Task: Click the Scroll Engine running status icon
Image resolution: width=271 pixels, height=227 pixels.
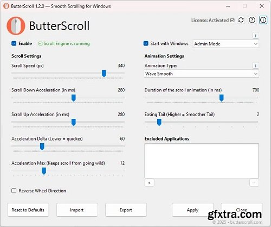Action: pos(40,44)
